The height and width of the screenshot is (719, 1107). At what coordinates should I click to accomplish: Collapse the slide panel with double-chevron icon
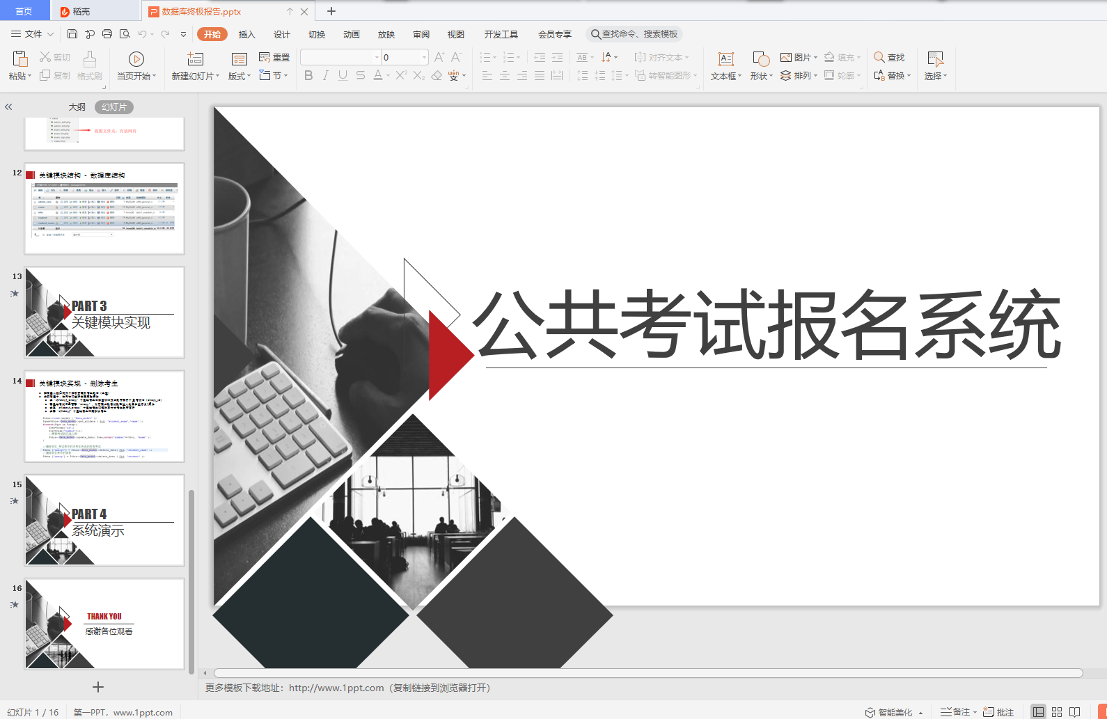(x=8, y=107)
